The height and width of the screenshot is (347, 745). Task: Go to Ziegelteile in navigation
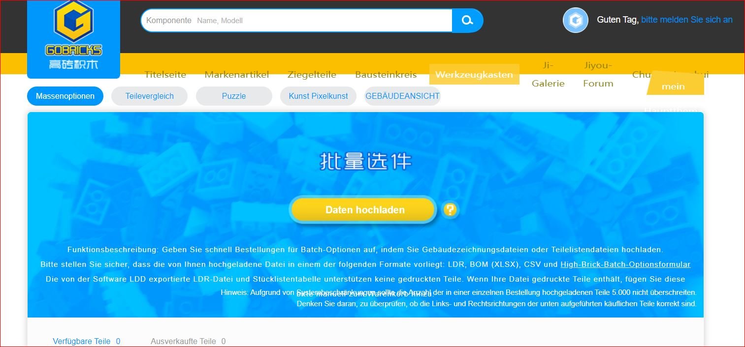pyautogui.click(x=312, y=75)
